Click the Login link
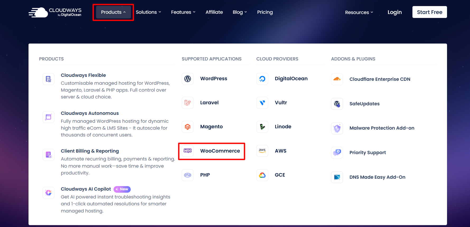The height and width of the screenshot is (227, 470). click(394, 12)
